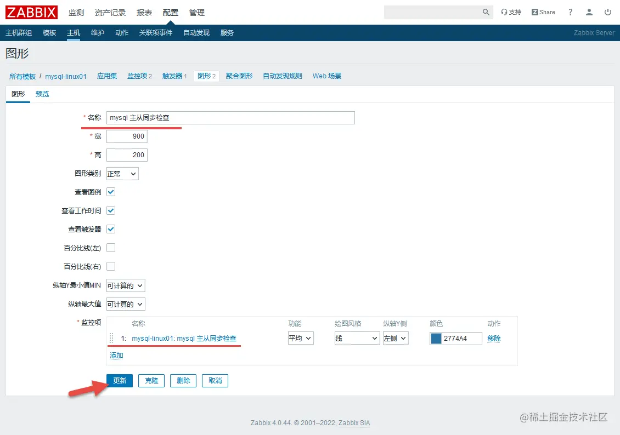
Task: Disable the 查看图例 checkbox
Action: (111, 192)
